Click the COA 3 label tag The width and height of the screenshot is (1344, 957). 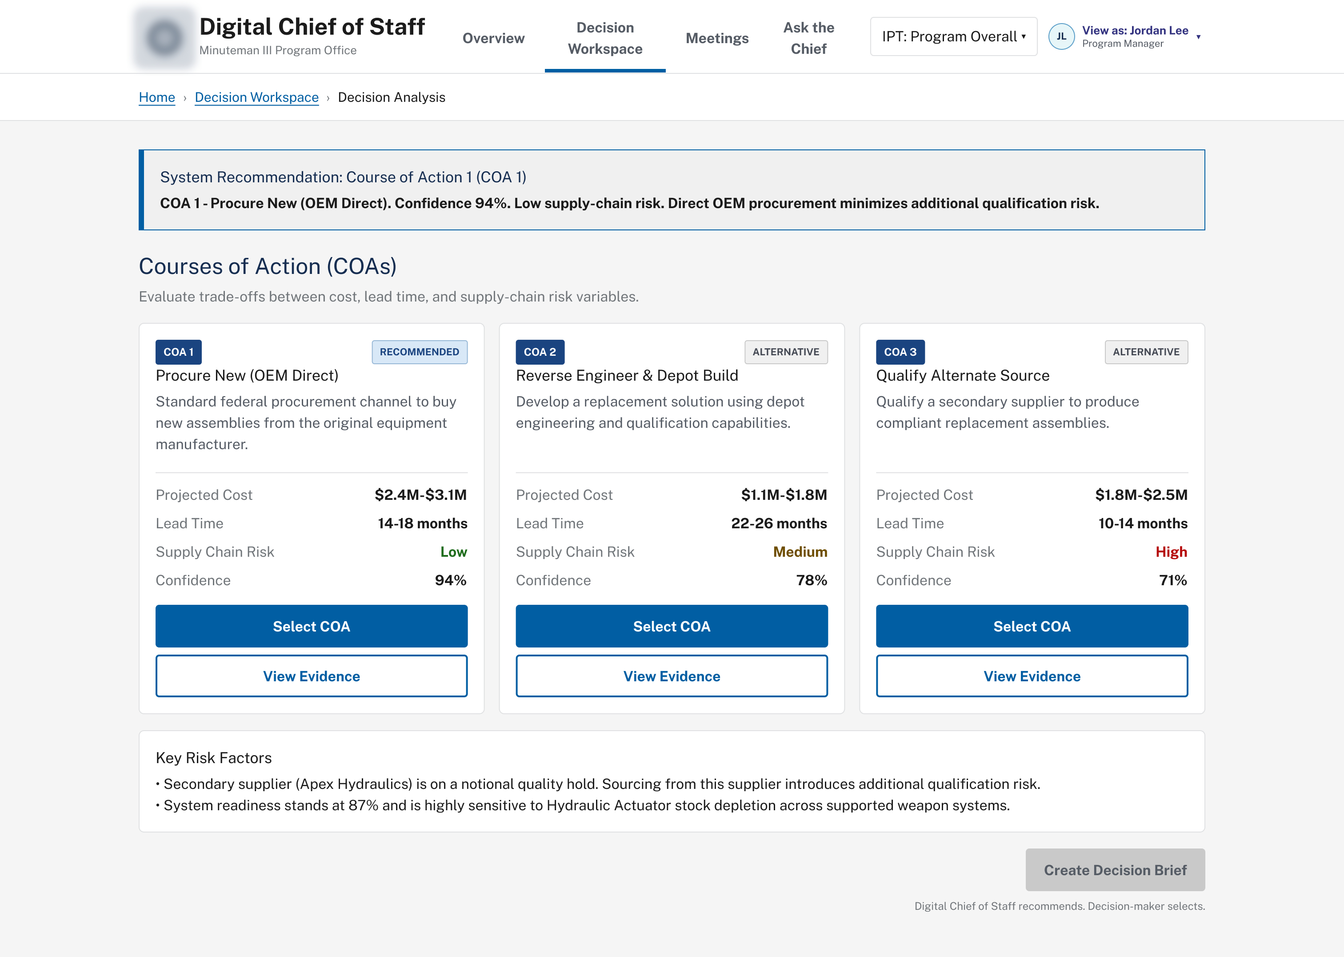coord(900,352)
